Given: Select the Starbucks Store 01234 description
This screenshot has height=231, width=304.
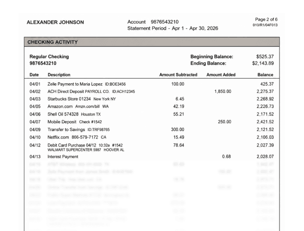Looking at the screenshot, I should coord(82,99).
